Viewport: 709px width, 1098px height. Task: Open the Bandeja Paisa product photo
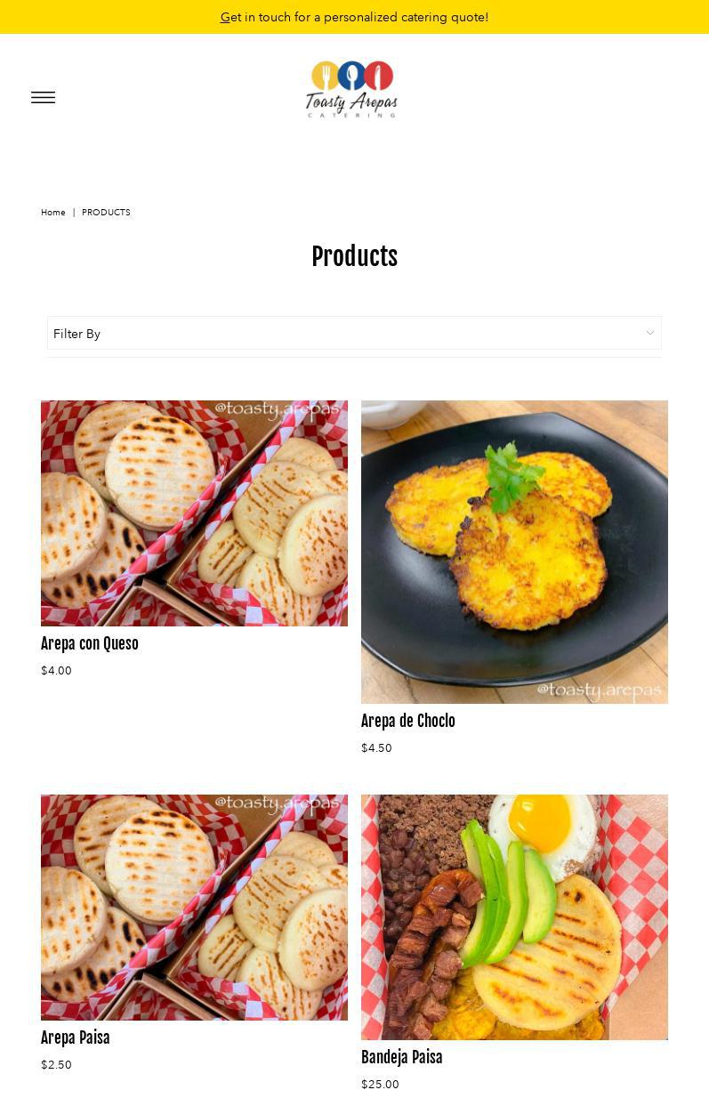[514, 917]
